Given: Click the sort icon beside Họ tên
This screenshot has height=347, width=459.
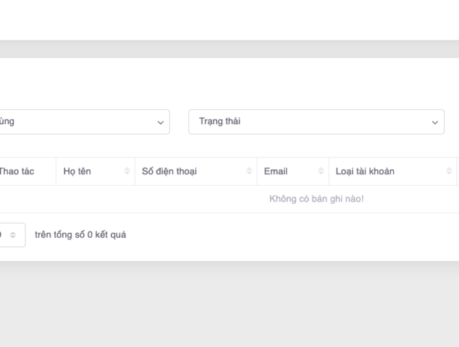Looking at the screenshot, I should click(127, 171).
